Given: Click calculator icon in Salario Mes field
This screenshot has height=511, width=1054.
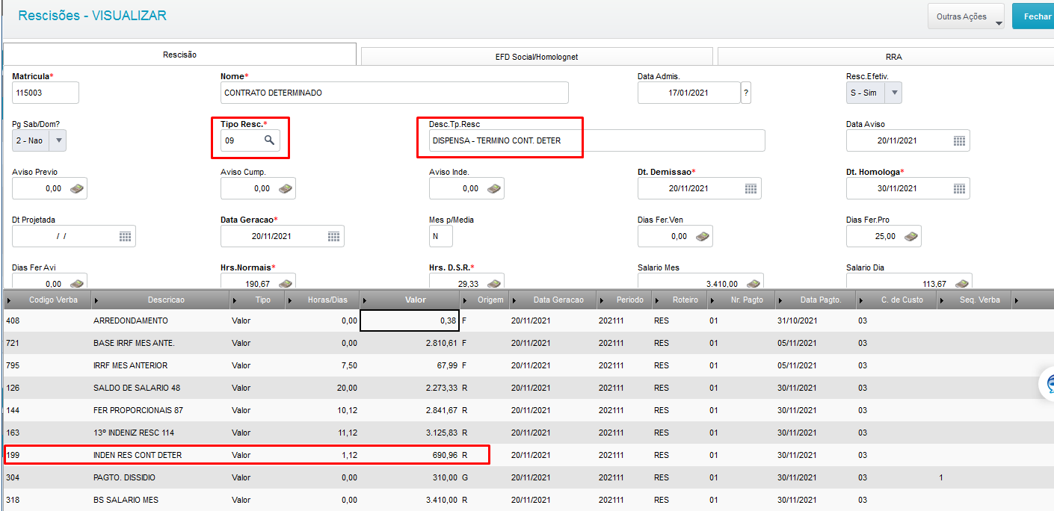Looking at the screenshot, I should click(x=753, y=284).
